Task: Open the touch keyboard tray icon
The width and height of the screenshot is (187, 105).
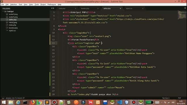Action: click(x=157, y=102)
